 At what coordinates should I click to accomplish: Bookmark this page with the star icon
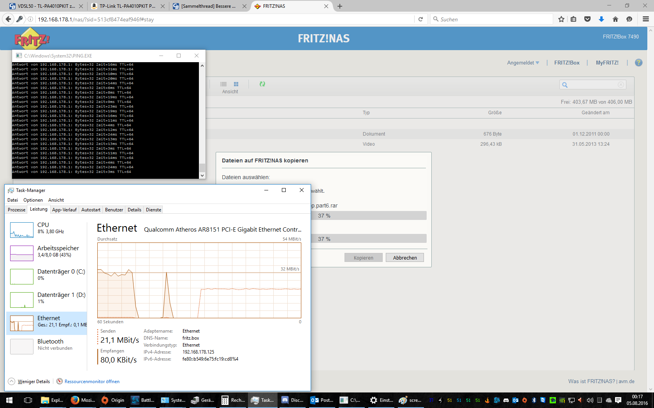click(x=561, y=19)
